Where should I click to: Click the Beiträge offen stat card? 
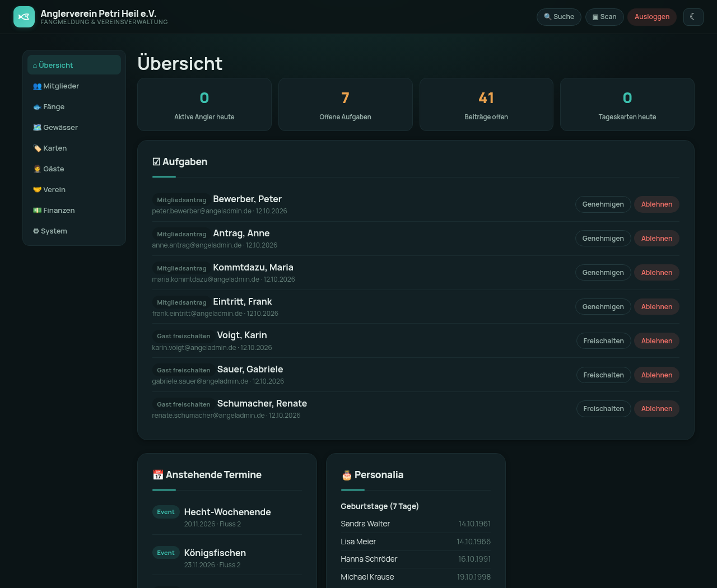pyautogui.click(x=486, y=105)
